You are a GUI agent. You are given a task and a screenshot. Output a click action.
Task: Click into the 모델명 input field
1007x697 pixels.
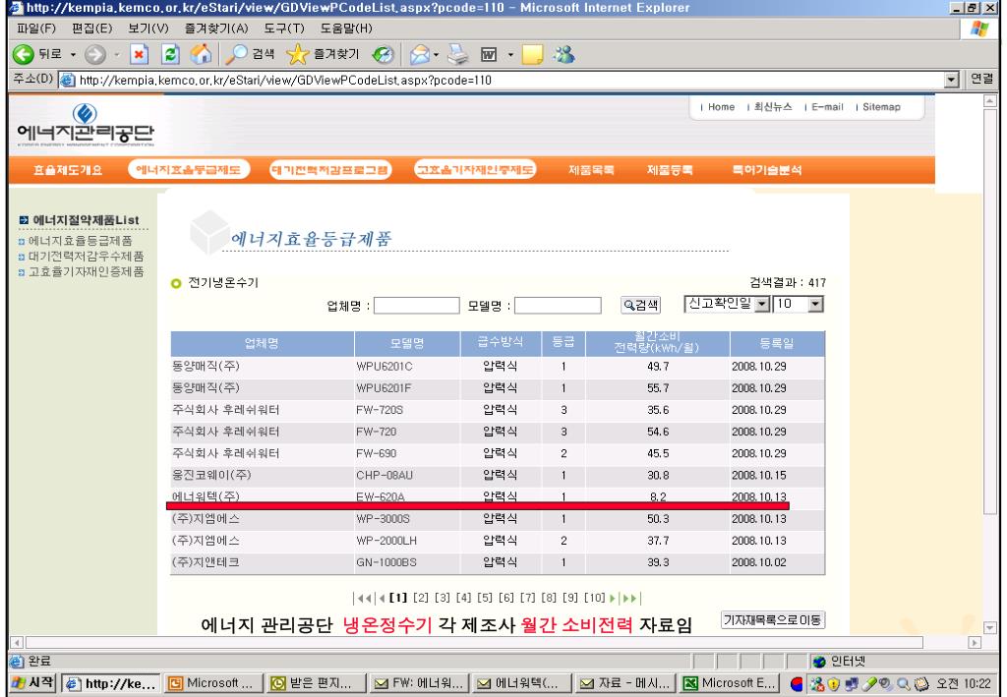(x=559, y=306)
